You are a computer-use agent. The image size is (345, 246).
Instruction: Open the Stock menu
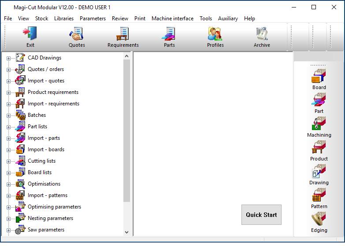pos(41,19)
